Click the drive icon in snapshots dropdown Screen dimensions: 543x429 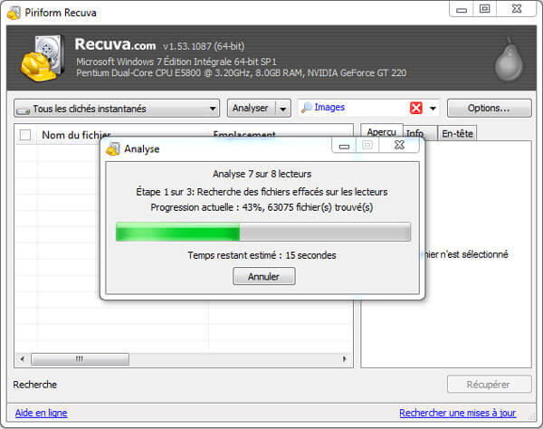tap(24, 110)
